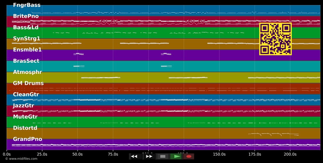Select the BritePno track label
The image size is (323, 163).
(x=26, y=16)
